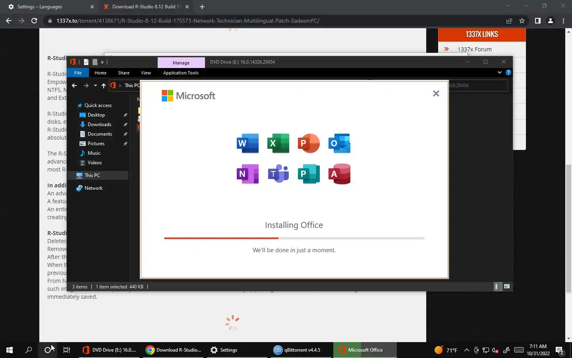
Task: Click the Installing Office progress bar
Action: coord(294,238)
